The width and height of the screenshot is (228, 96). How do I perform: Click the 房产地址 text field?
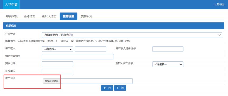coord(97,81)
